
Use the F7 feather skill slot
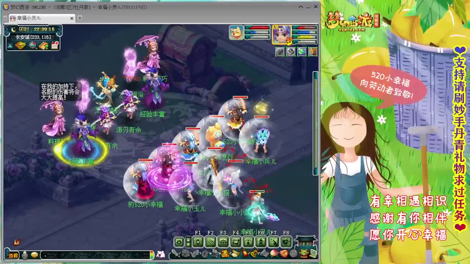coord(274,242)
